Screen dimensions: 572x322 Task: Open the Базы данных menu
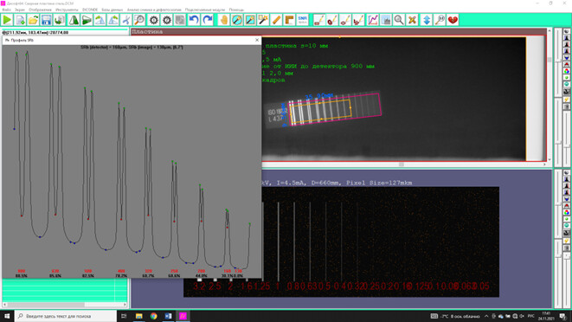pyautogui.click(x=112, y=10)
